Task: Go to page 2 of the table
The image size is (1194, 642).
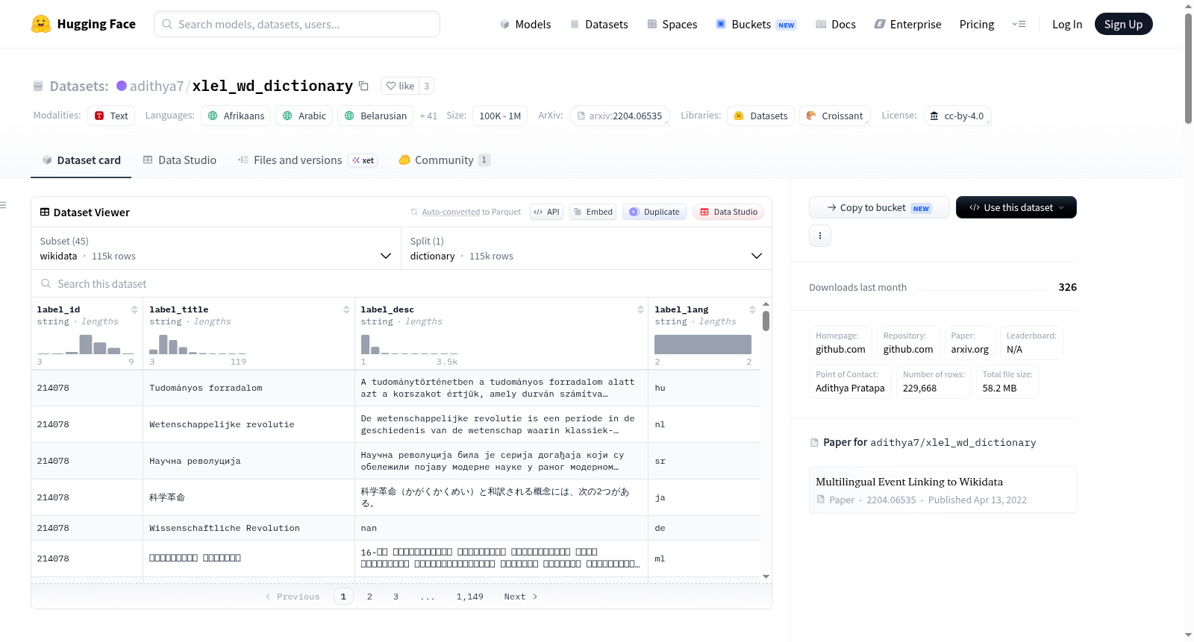Action: click(369, 597)
